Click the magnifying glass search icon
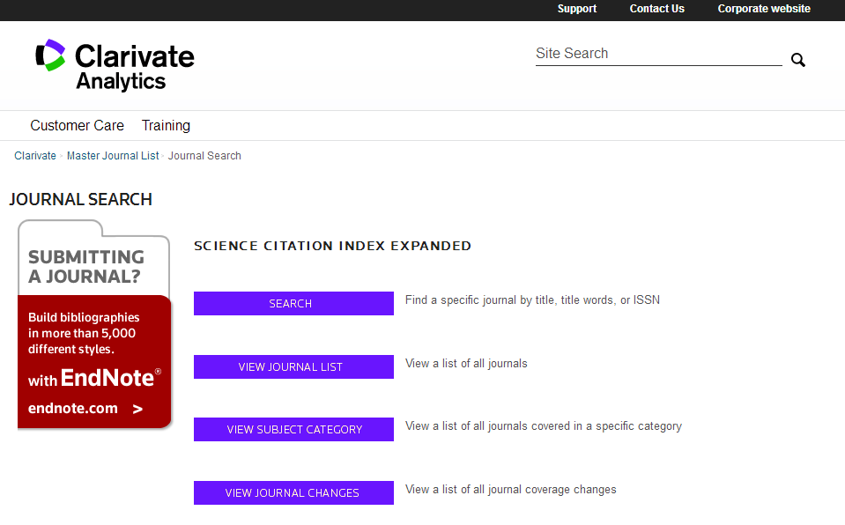 click(x=797, y=60)
